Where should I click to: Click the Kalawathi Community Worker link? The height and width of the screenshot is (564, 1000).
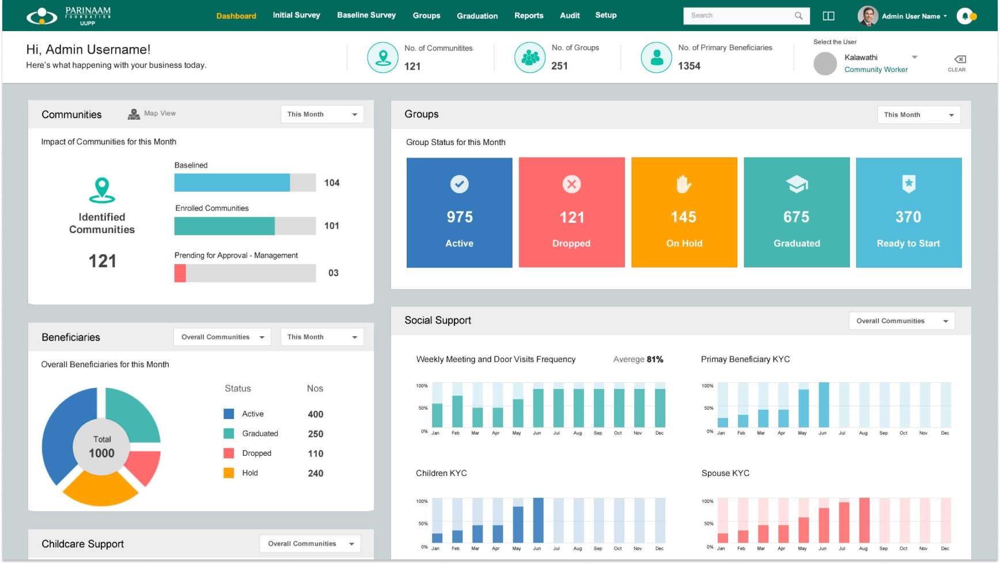[x=876, y=70]
